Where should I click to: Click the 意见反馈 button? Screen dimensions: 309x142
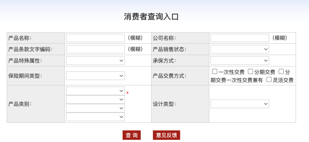167,135
